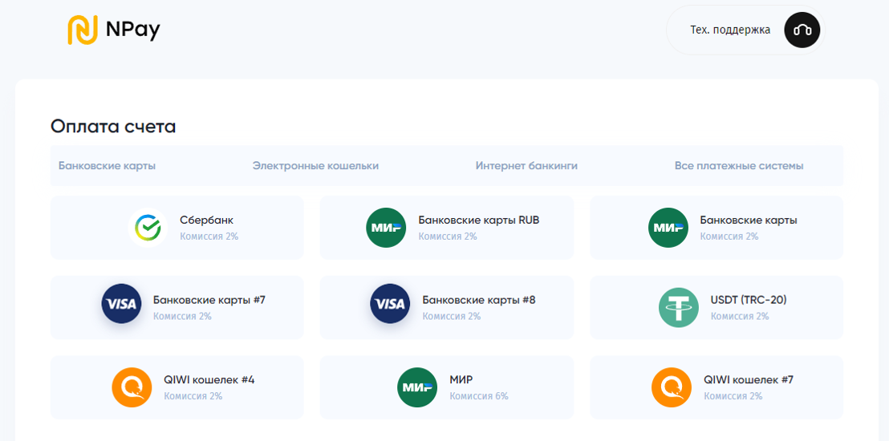Click VISA logo for Банковские карты #7

tap(121, 304)
